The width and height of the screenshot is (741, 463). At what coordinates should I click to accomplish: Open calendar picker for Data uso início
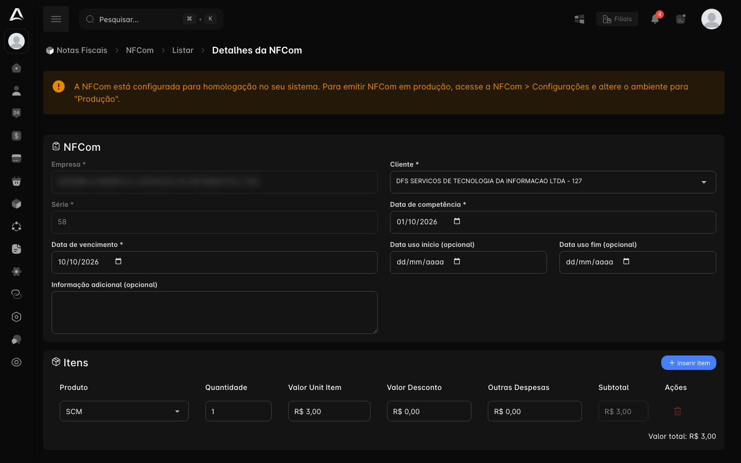click(457, 261)
